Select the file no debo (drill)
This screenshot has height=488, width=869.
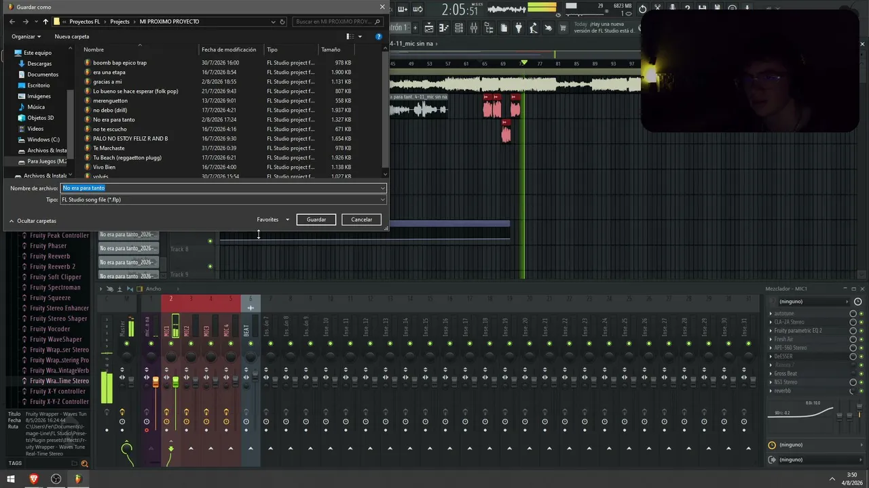coord(110,110)
